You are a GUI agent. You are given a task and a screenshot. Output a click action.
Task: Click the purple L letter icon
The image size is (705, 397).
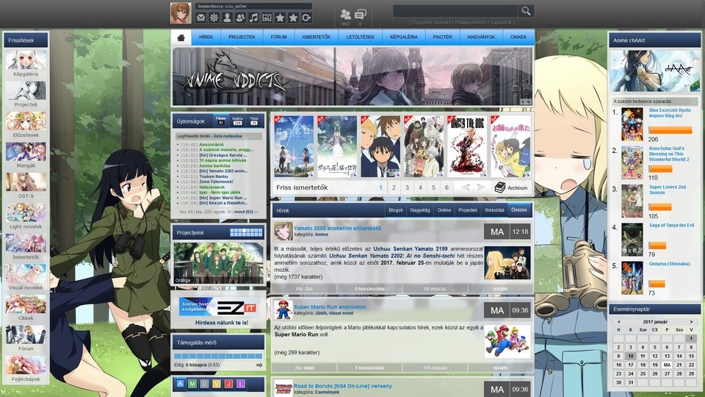click(241, 384)
